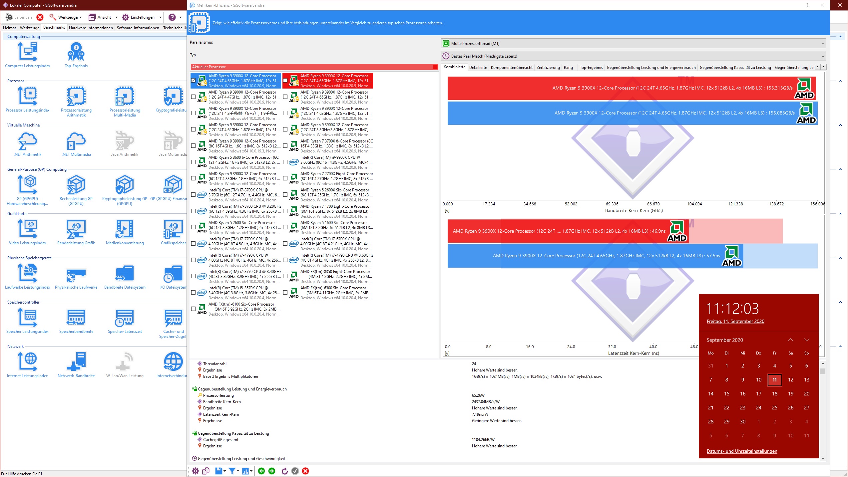Check the Intel Core i9-9900K comparison checkbox

tap(285, 162)
